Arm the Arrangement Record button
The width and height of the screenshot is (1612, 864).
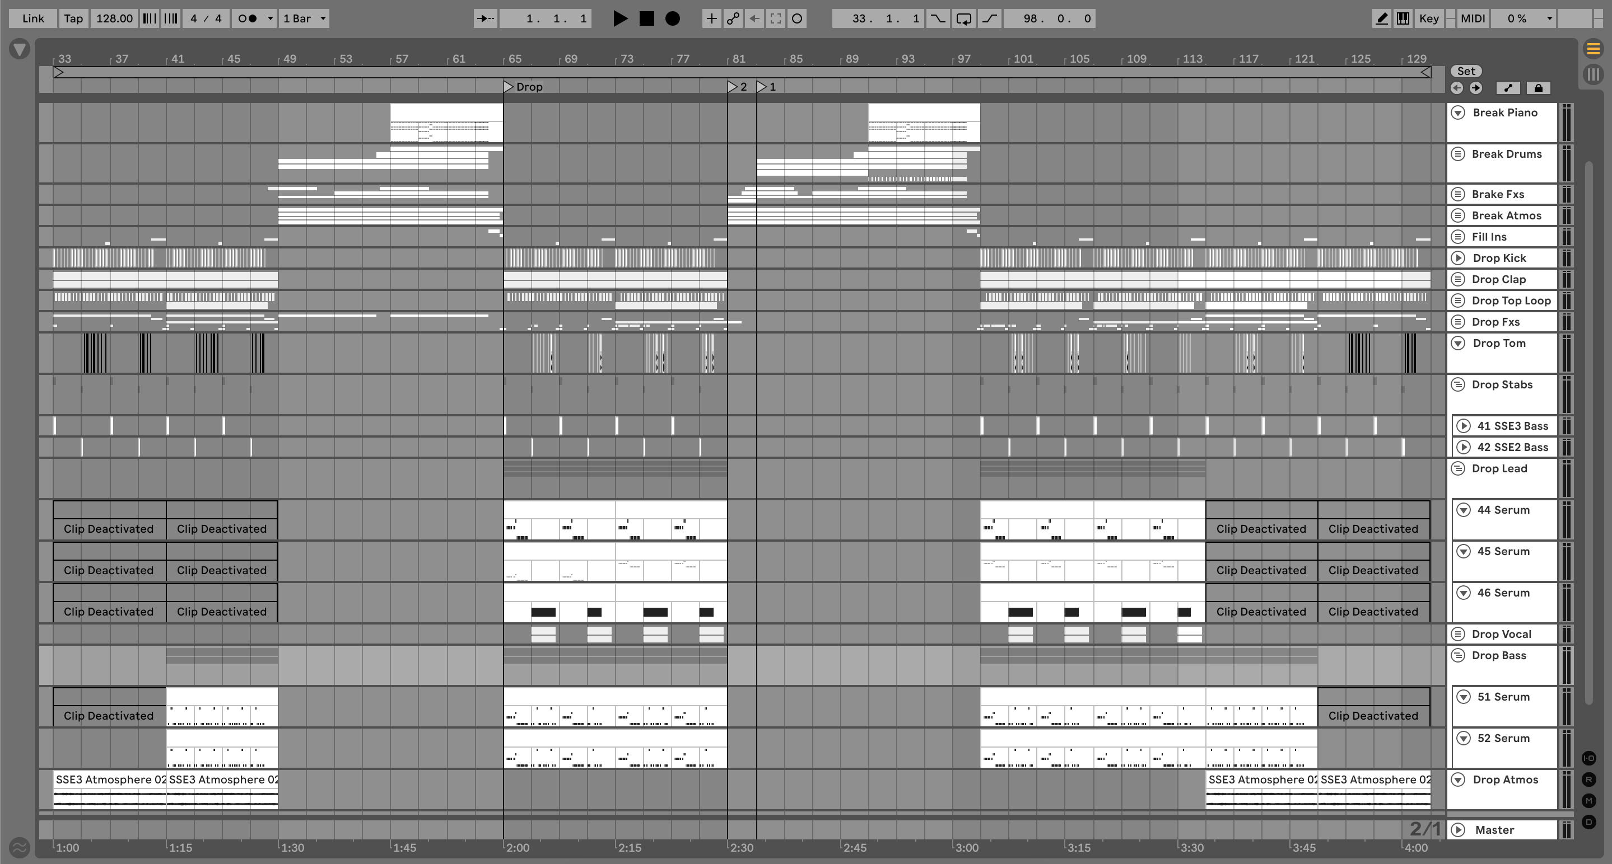tap(672, 18)
